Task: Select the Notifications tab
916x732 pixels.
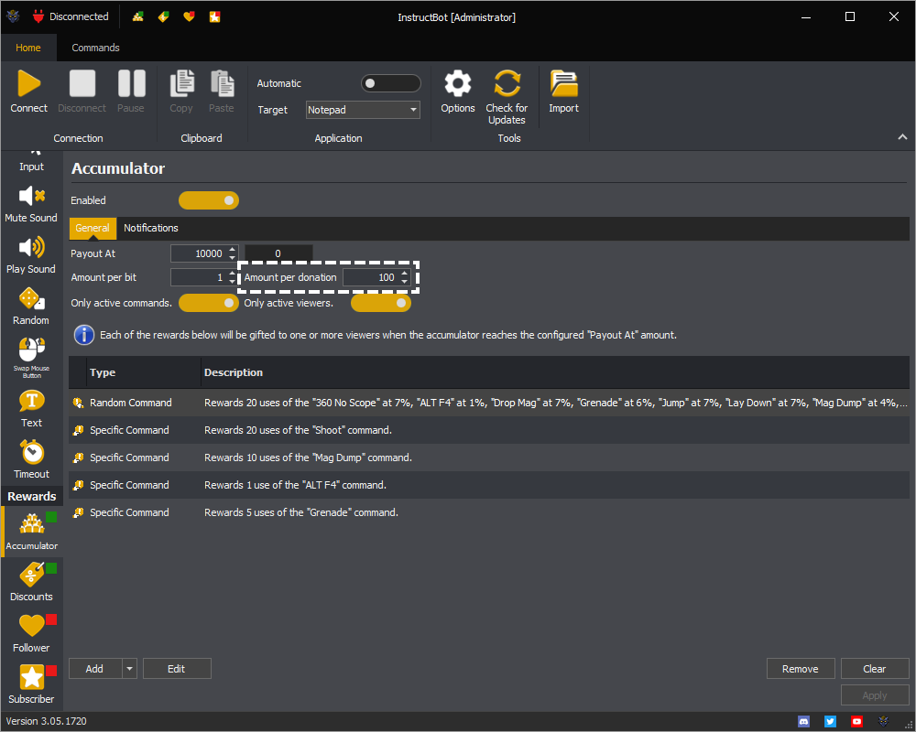Action: coord(151,228)
